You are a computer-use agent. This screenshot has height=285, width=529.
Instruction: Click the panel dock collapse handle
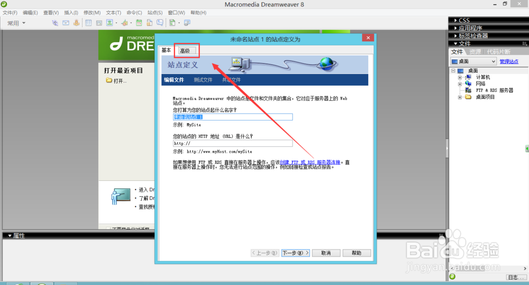click(447, 148)
